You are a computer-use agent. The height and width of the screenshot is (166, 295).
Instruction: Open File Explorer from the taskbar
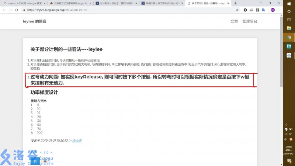[x=289, y=28]
